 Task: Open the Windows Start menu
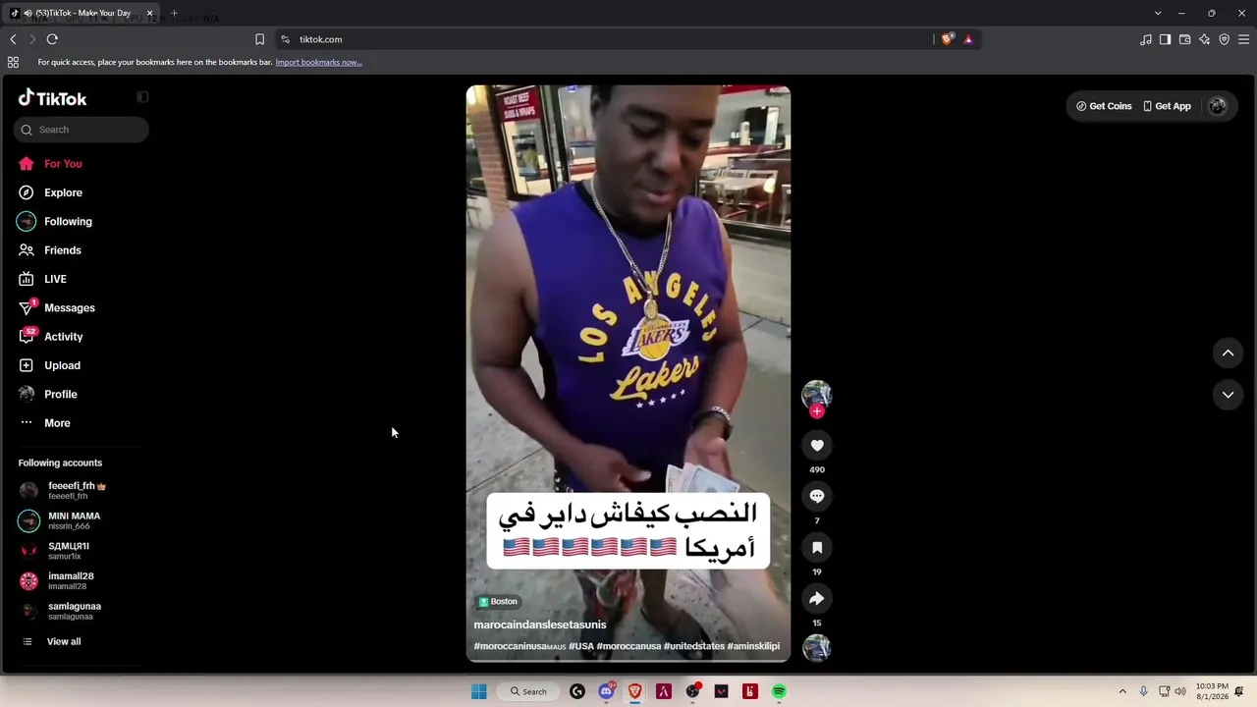(479, 691)
